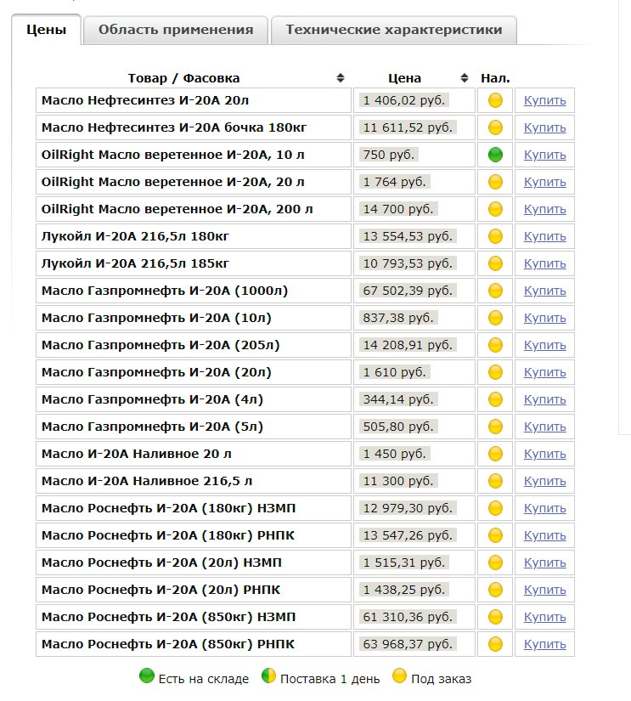Open the Технические характеристики tab

[394, 30]
